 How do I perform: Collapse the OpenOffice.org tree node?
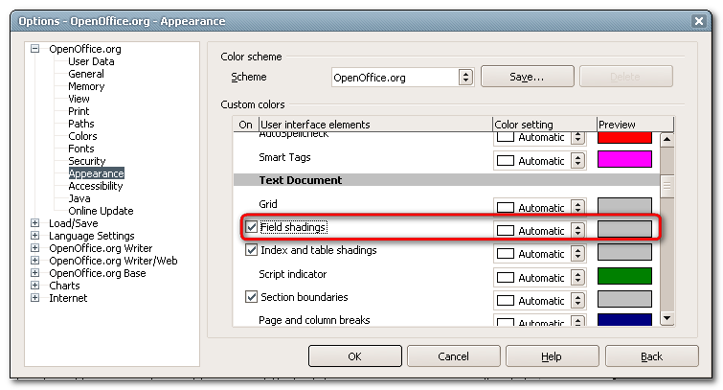[x=35, y=49]
